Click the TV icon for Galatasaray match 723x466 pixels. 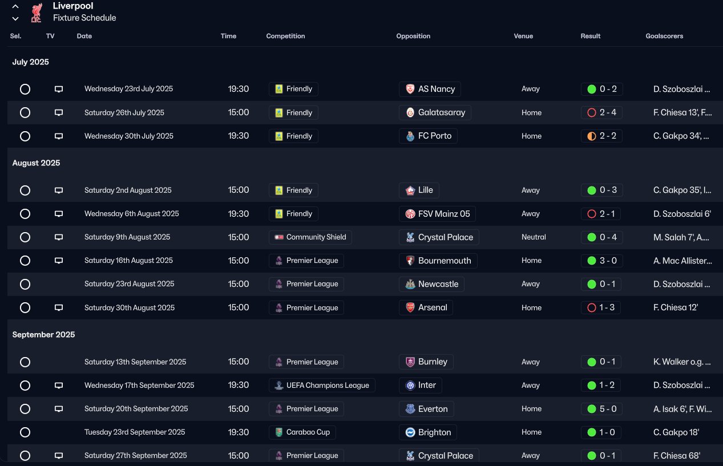coord(59,112)
